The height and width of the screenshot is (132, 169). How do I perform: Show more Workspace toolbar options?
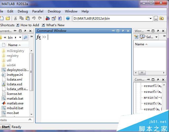click(x=164, y=36)
